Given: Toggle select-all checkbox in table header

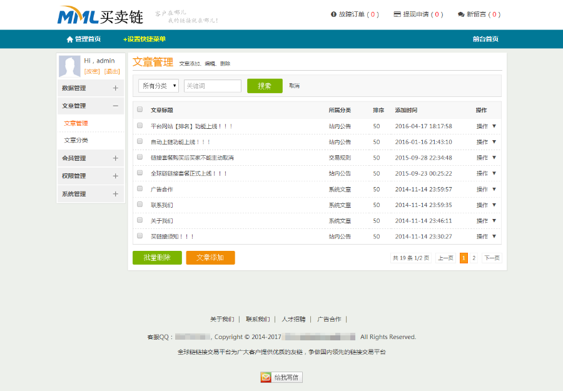Looking at the screenshot, I should [x=139, y=109].
